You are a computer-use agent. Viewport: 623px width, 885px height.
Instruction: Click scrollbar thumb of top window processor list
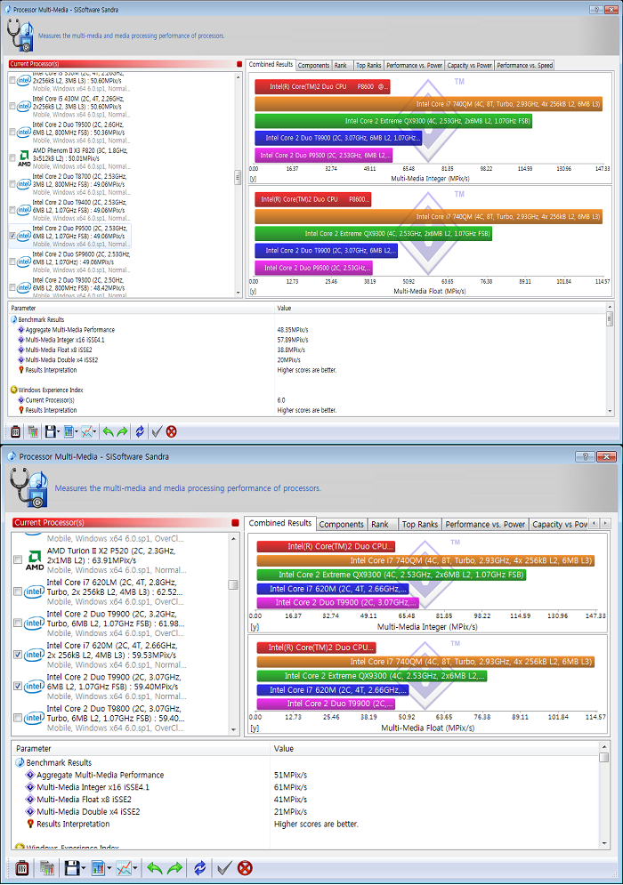[238, 178]
